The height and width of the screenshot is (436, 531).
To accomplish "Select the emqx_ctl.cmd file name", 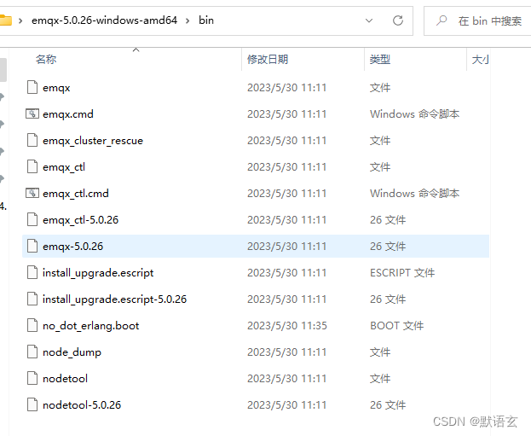I will [x=76, y=194].
